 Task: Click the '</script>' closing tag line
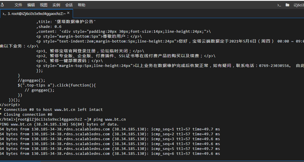point(10,105)
